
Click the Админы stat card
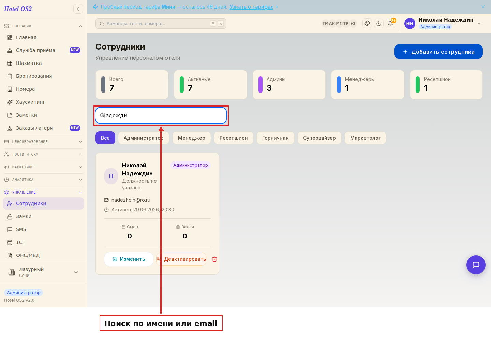click(289, 85)
